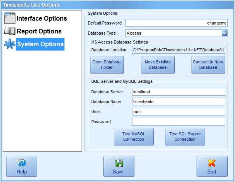Click the Report Options book icon
Viewport: 235px width, 182px height.
pos(10,31)
